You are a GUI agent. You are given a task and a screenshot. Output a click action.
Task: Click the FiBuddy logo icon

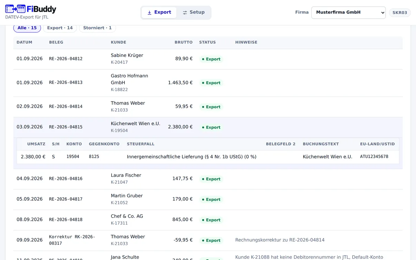click(x=15, y=9)
